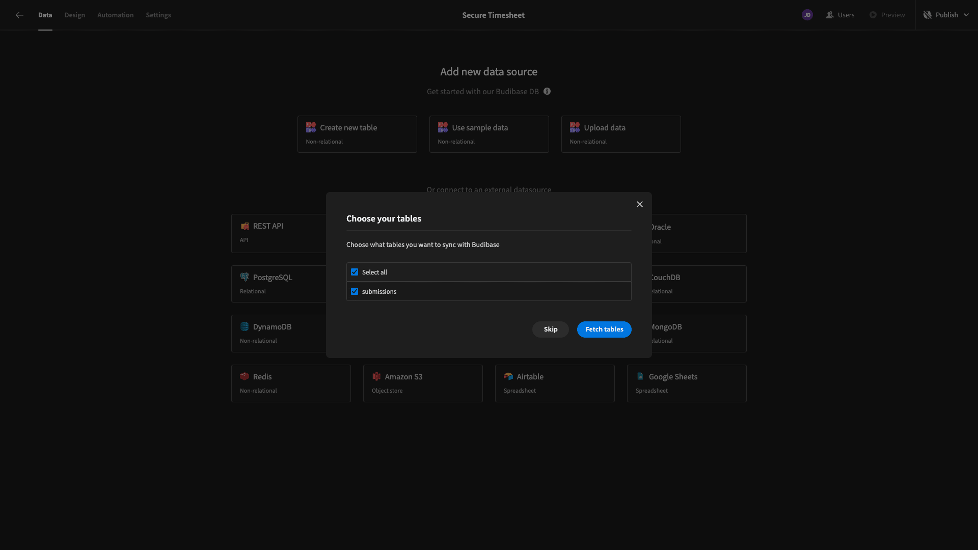Select the Create new table card
The image size is (978, 550).
pos(357,134)
